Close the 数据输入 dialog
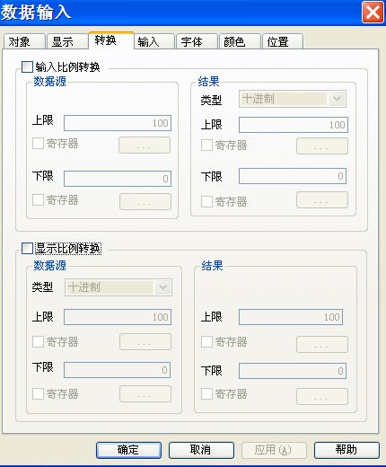This screenshot has width=386, height=467. click(373, 12)
